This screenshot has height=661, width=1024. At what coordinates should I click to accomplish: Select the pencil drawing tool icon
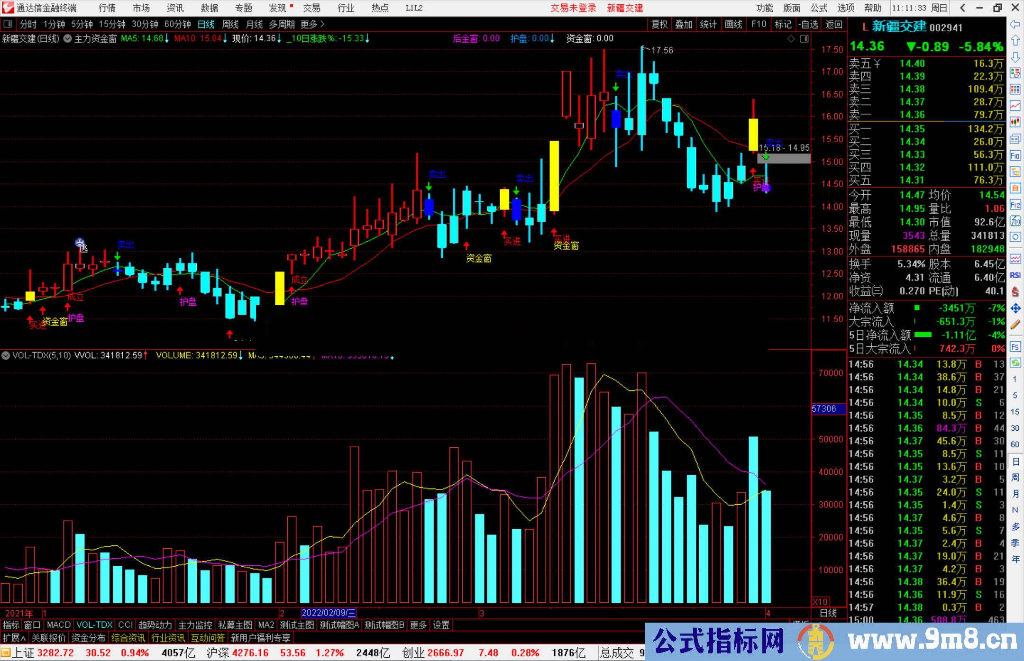(x=1015, y=325)
